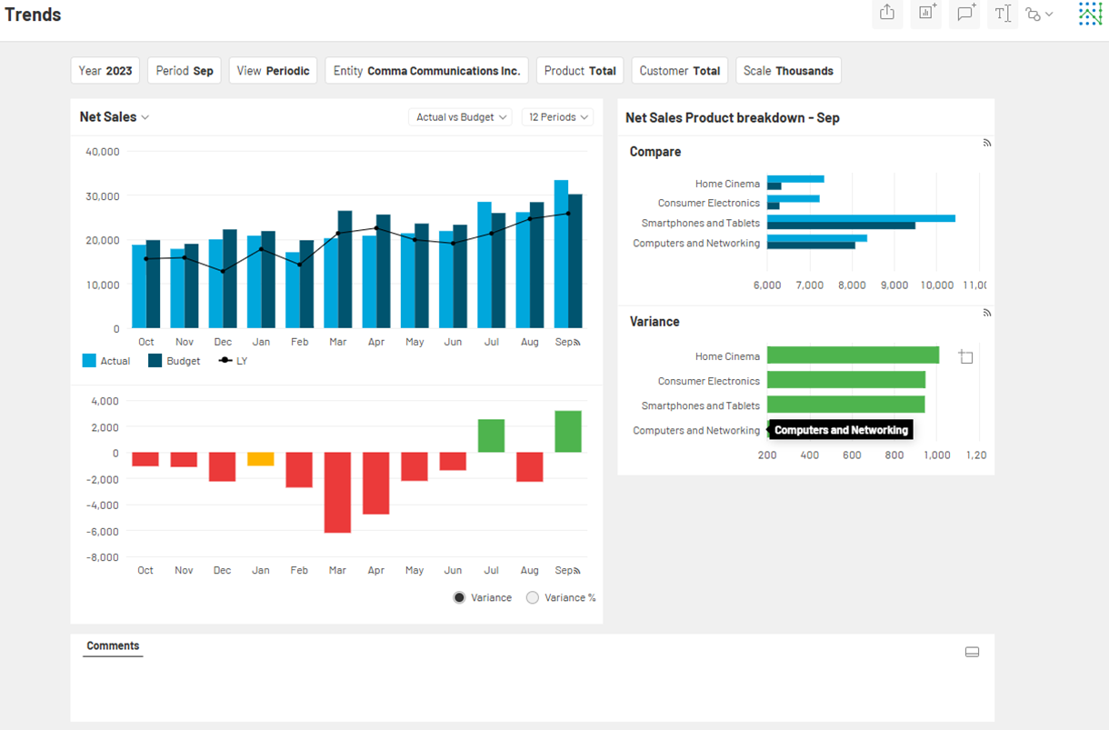Select the Variance % radio button
1109x730 pixels.
pos(533,597)
